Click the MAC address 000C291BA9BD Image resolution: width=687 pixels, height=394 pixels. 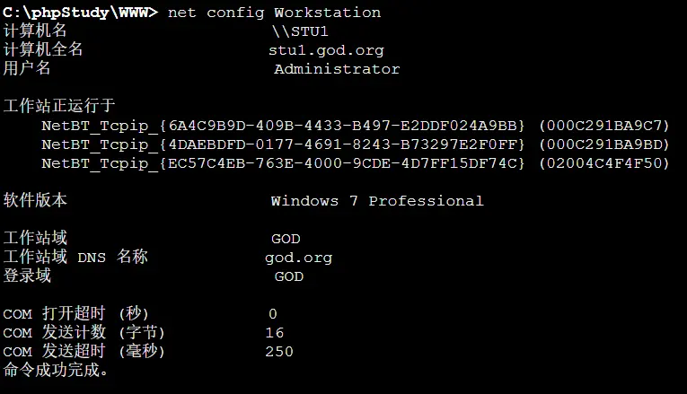(604, 144)
